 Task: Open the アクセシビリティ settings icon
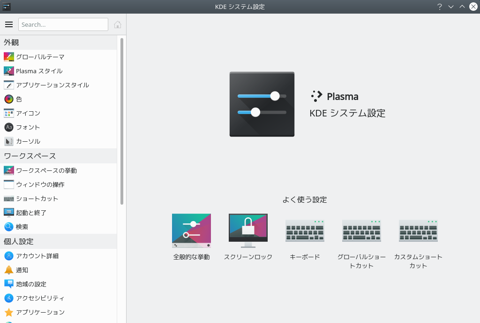[x=9, y=298]
